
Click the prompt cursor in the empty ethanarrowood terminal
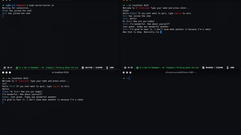(x=129, y=78)
